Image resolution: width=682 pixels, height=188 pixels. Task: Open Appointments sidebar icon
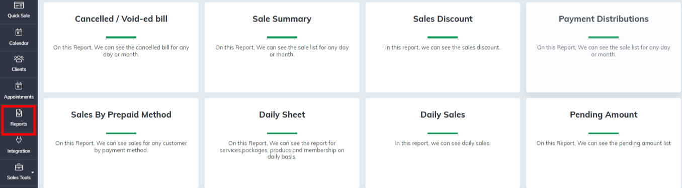click(19, 86)
